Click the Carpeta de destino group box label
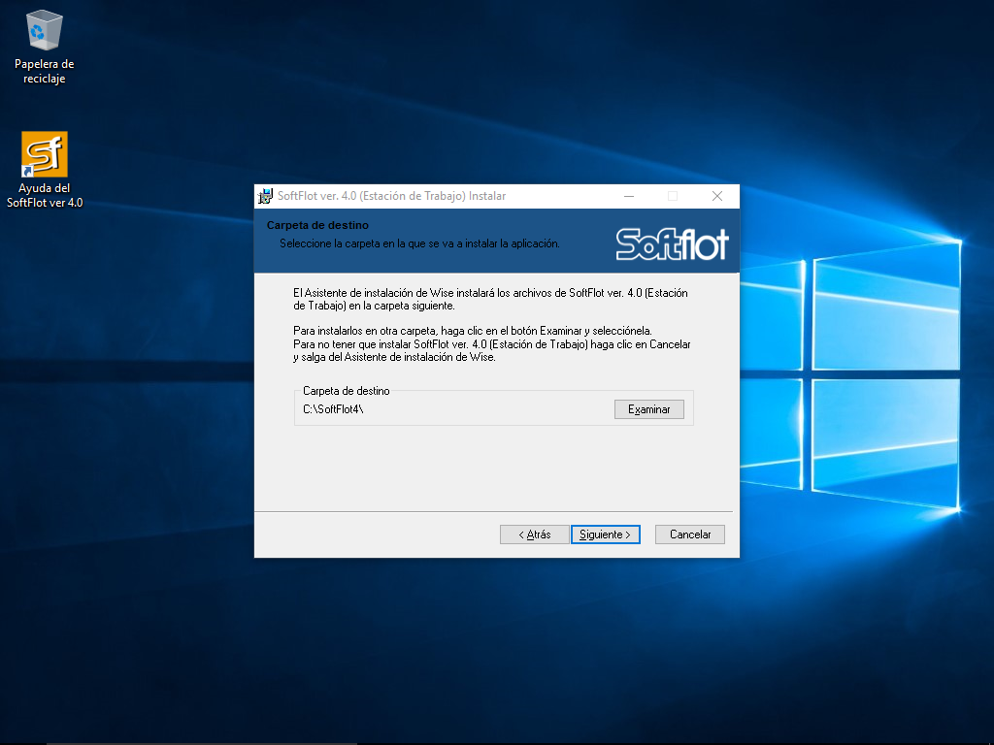Image resolution: width=994 pixels, height=745 pixels. point(346,390)
